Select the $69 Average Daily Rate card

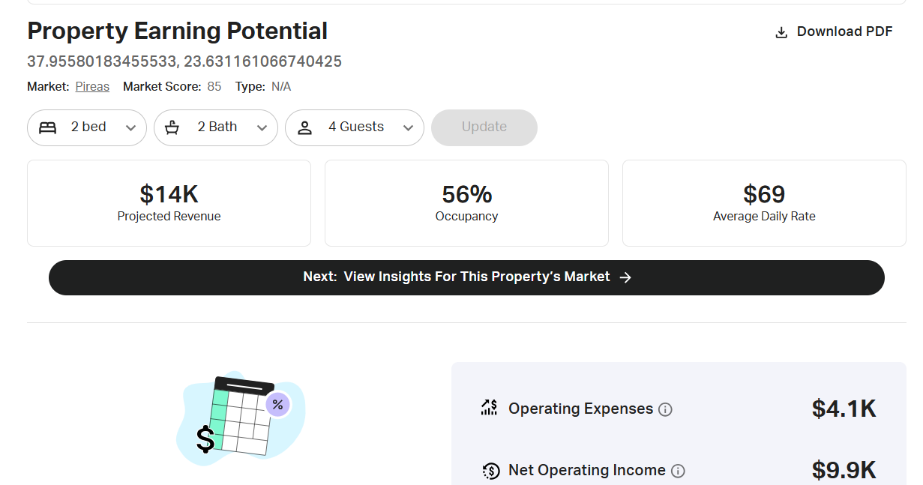pos(764,203)
